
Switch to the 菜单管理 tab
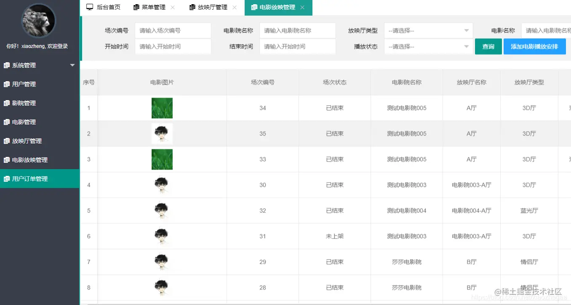click(x=149, y=7)
